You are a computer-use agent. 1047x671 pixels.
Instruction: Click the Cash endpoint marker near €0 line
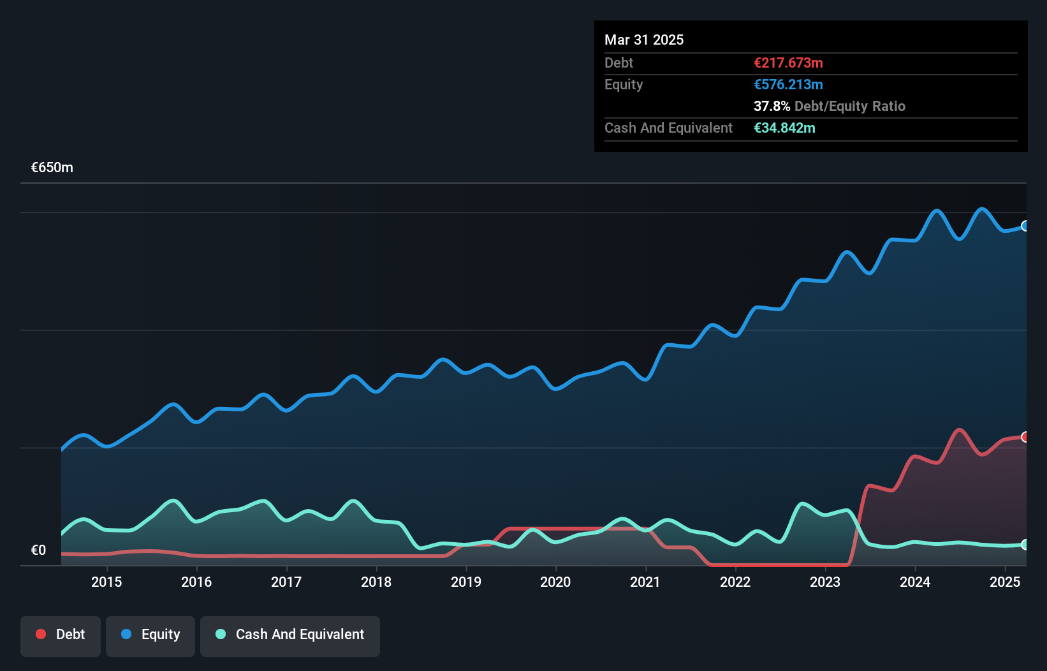pos(1025,545)
